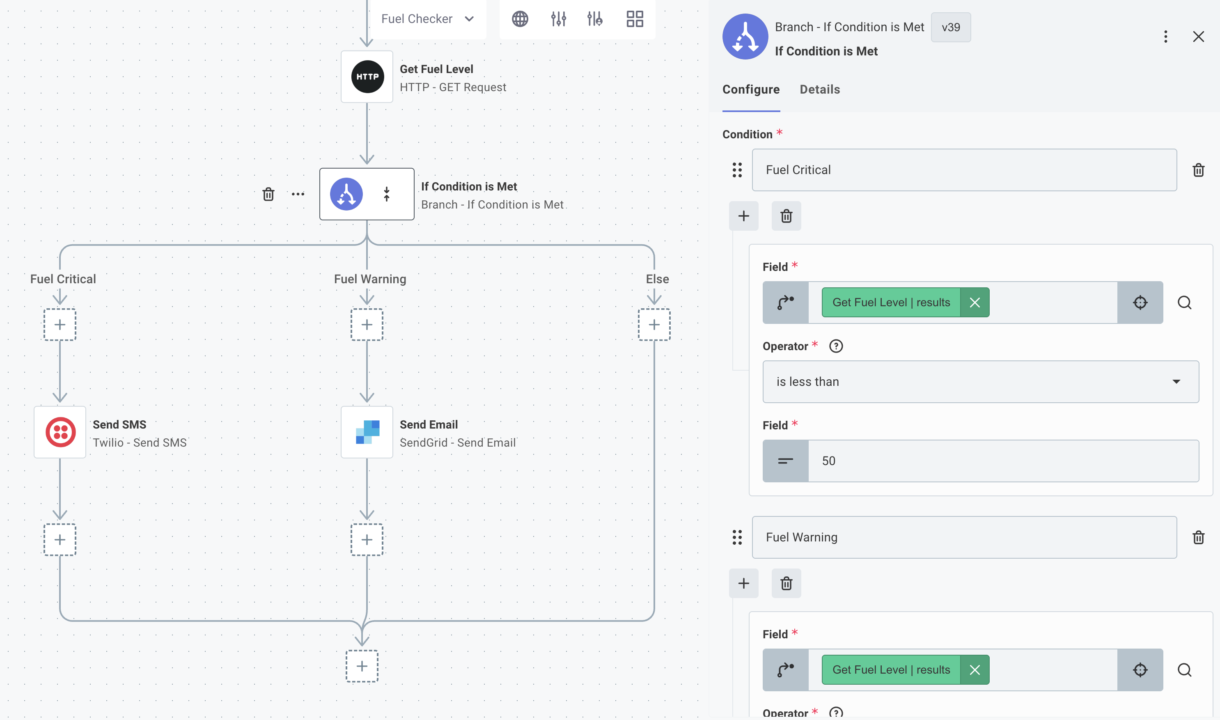Delete the Fuel Warning condition with its trash icon

(1199, 537)
